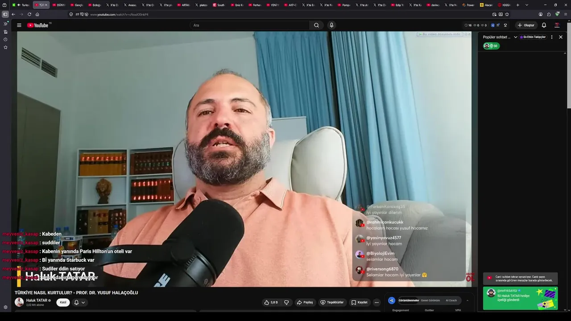The height and width of the screenshot is (321, 571).
Task: Click the ABONE OL overlay on video
Action: pos(470,277)
